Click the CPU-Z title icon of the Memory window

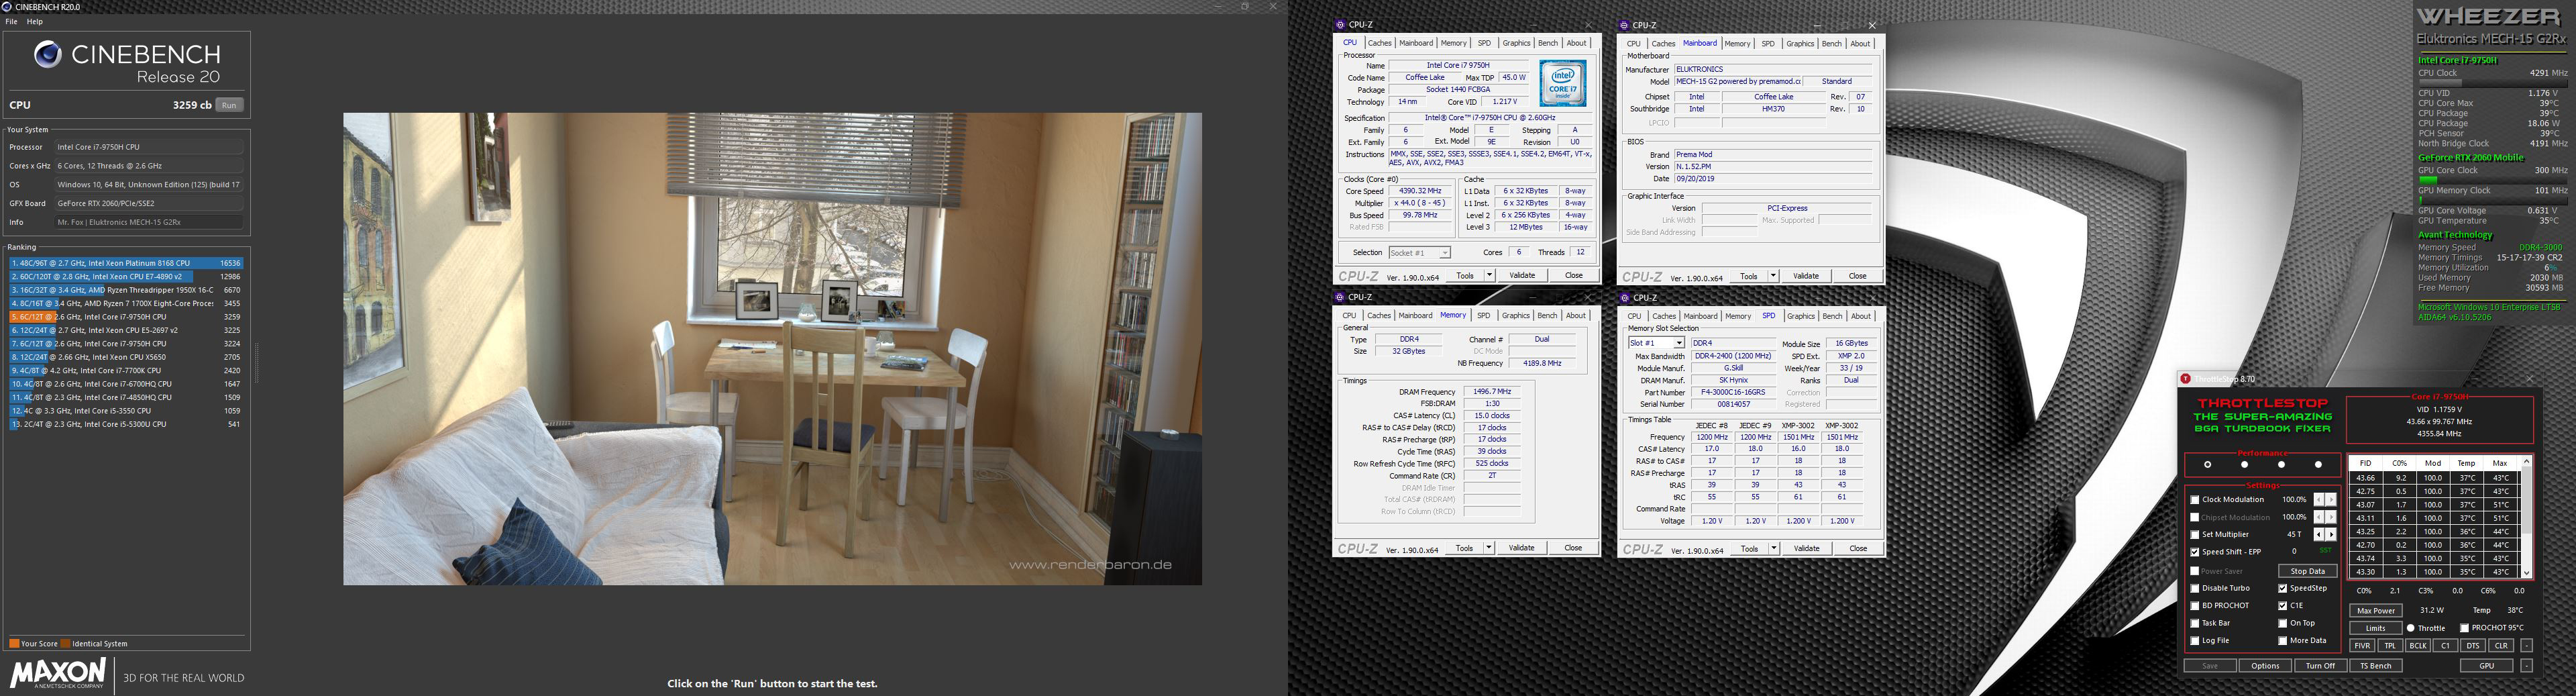point(1341,297)
